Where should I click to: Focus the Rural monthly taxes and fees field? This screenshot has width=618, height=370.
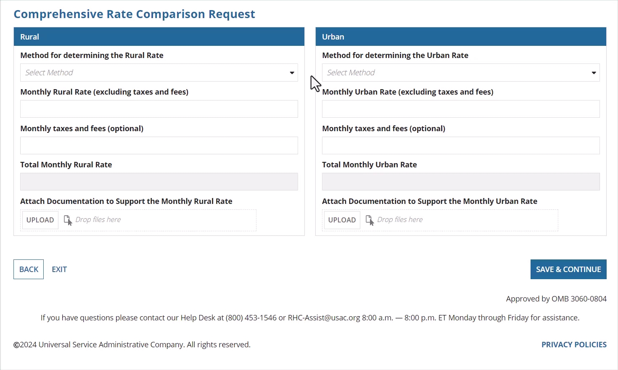[x=159, y=145]
